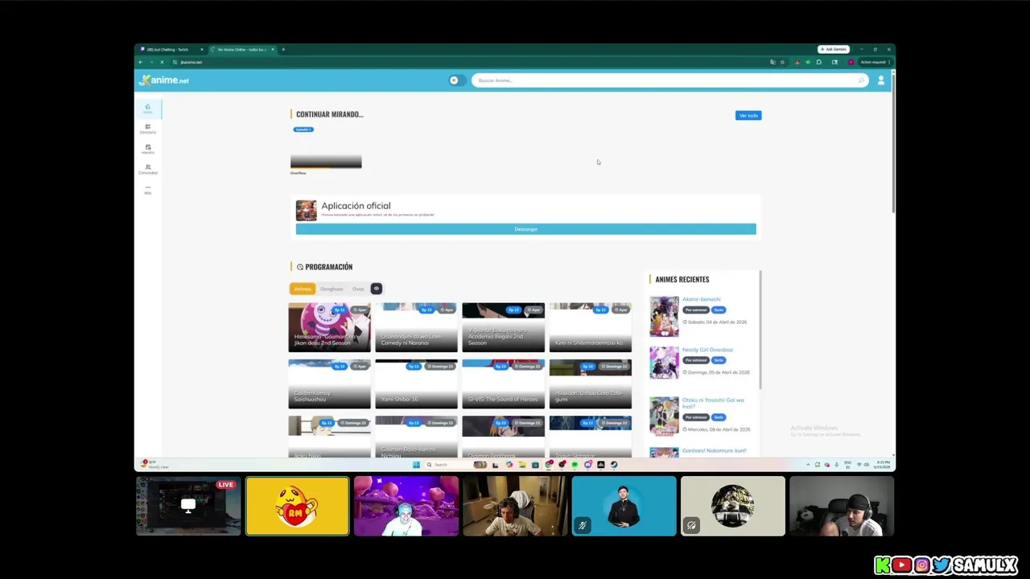Click the translate page icon
This screenshot has height=579, width=1030.
772,62
